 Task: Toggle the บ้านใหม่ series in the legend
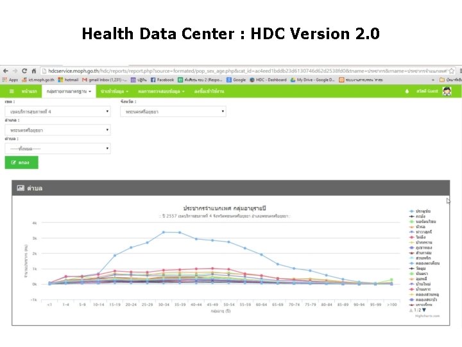420,284
